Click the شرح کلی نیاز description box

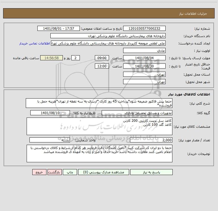click(99, 103)
